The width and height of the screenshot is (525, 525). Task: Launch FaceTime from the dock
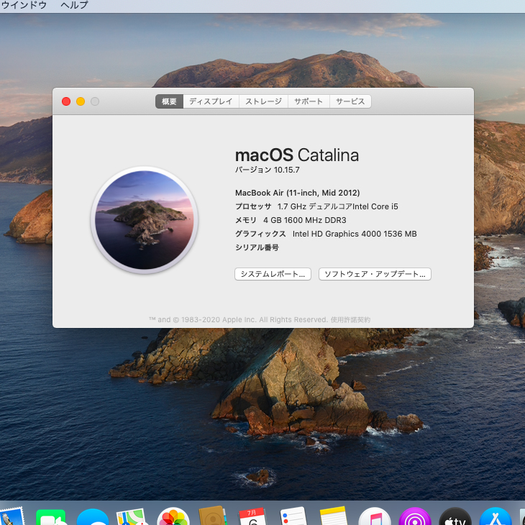[51, 518]
